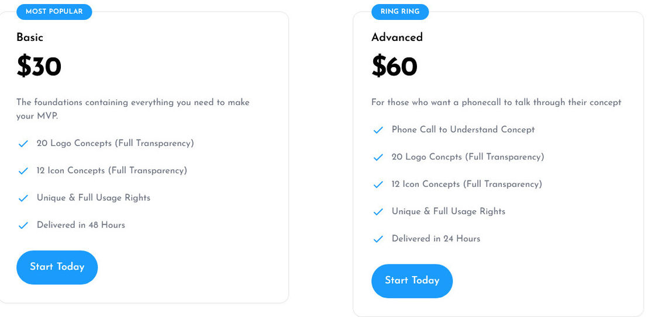Click Start Today button on Basic plan
Screen dimensions: 648x317
point(57,267)
